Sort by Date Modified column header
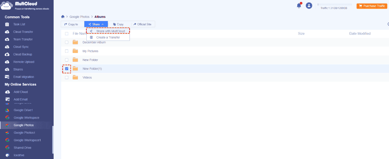Screen dimensions: 389x159 point(360,34)
